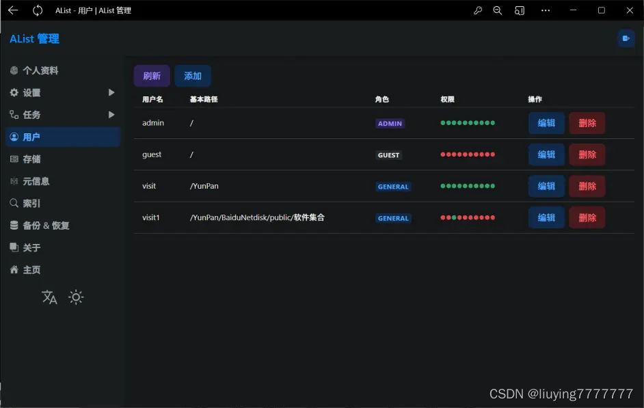Click 添加 to add a new user
Viewport: 644px width, 408px height.
click(192, 75)
